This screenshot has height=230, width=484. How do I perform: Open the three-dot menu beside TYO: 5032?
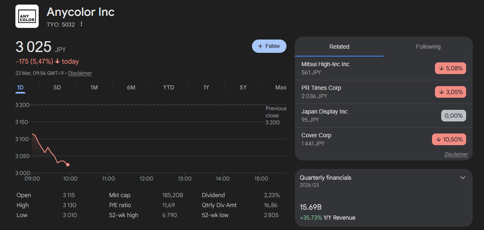[81, 24]
